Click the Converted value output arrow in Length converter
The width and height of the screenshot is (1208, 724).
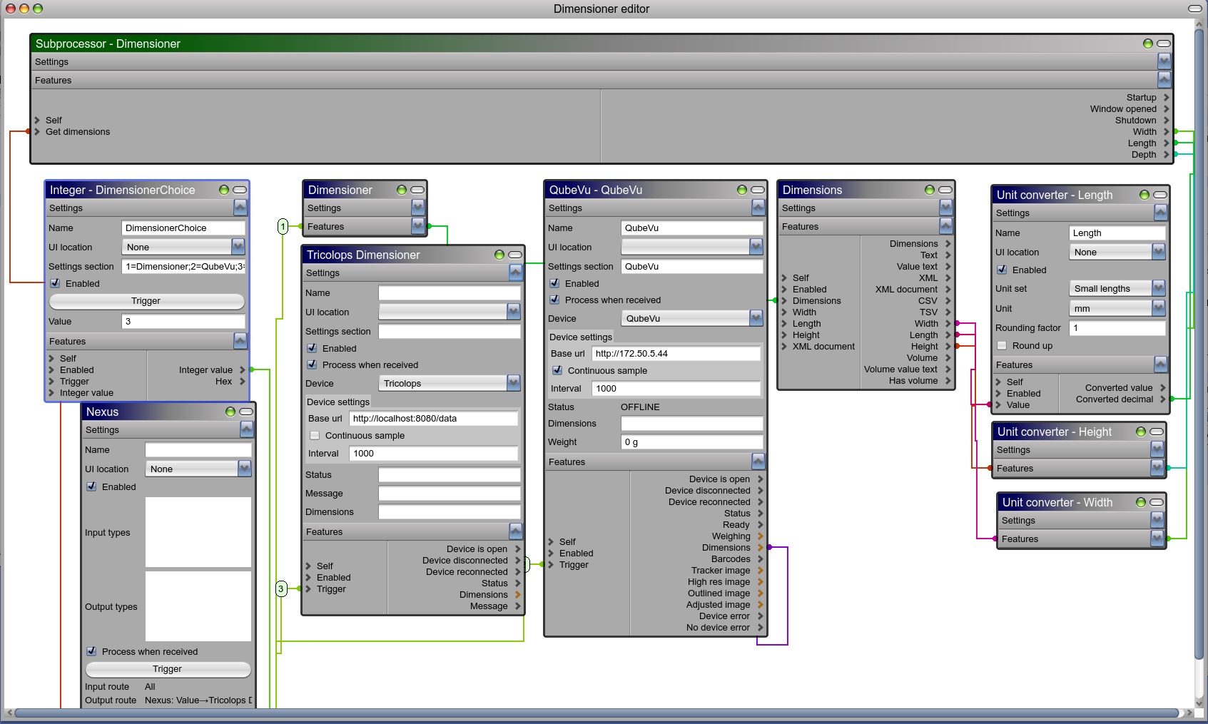pos(1164,387)
